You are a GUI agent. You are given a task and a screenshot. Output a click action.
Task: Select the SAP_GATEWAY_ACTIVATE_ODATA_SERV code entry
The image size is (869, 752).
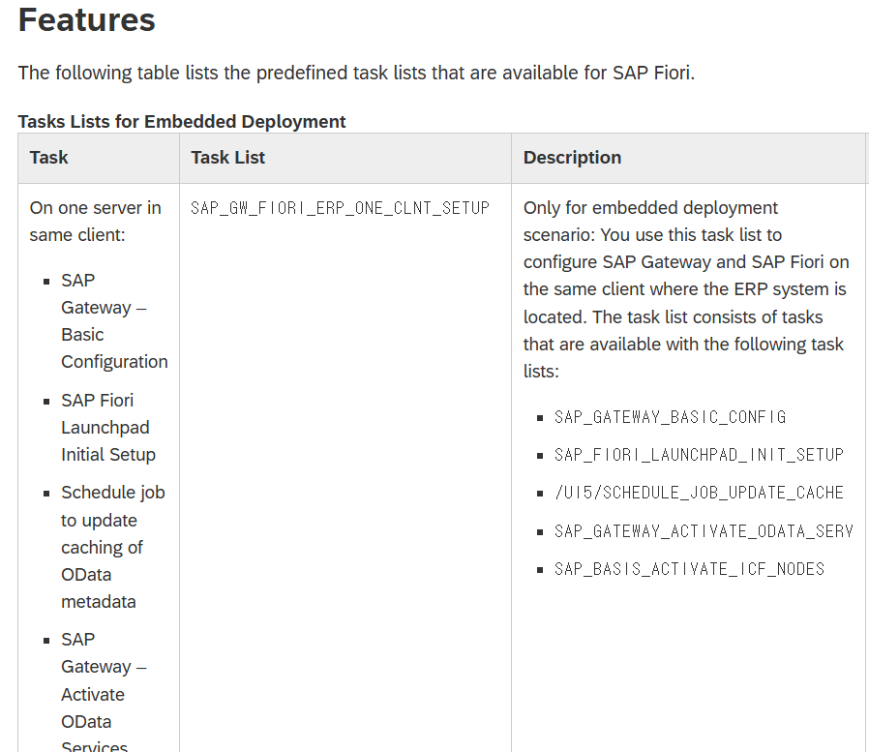tap(704, 530)
